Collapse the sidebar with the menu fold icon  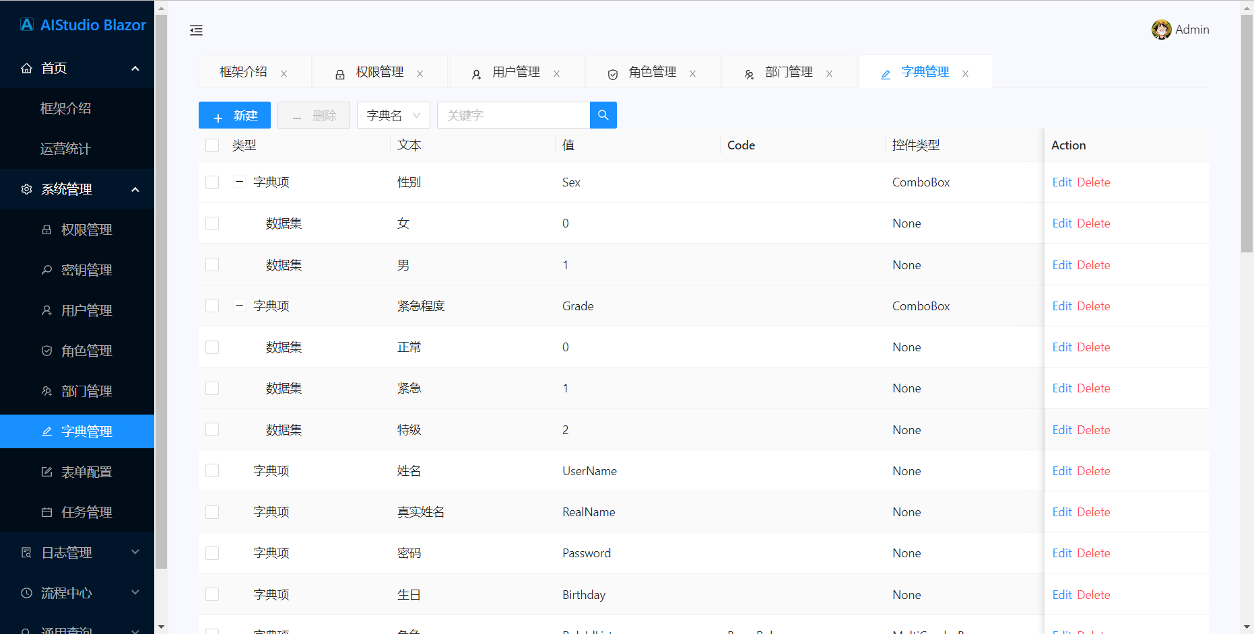(196, 30)
